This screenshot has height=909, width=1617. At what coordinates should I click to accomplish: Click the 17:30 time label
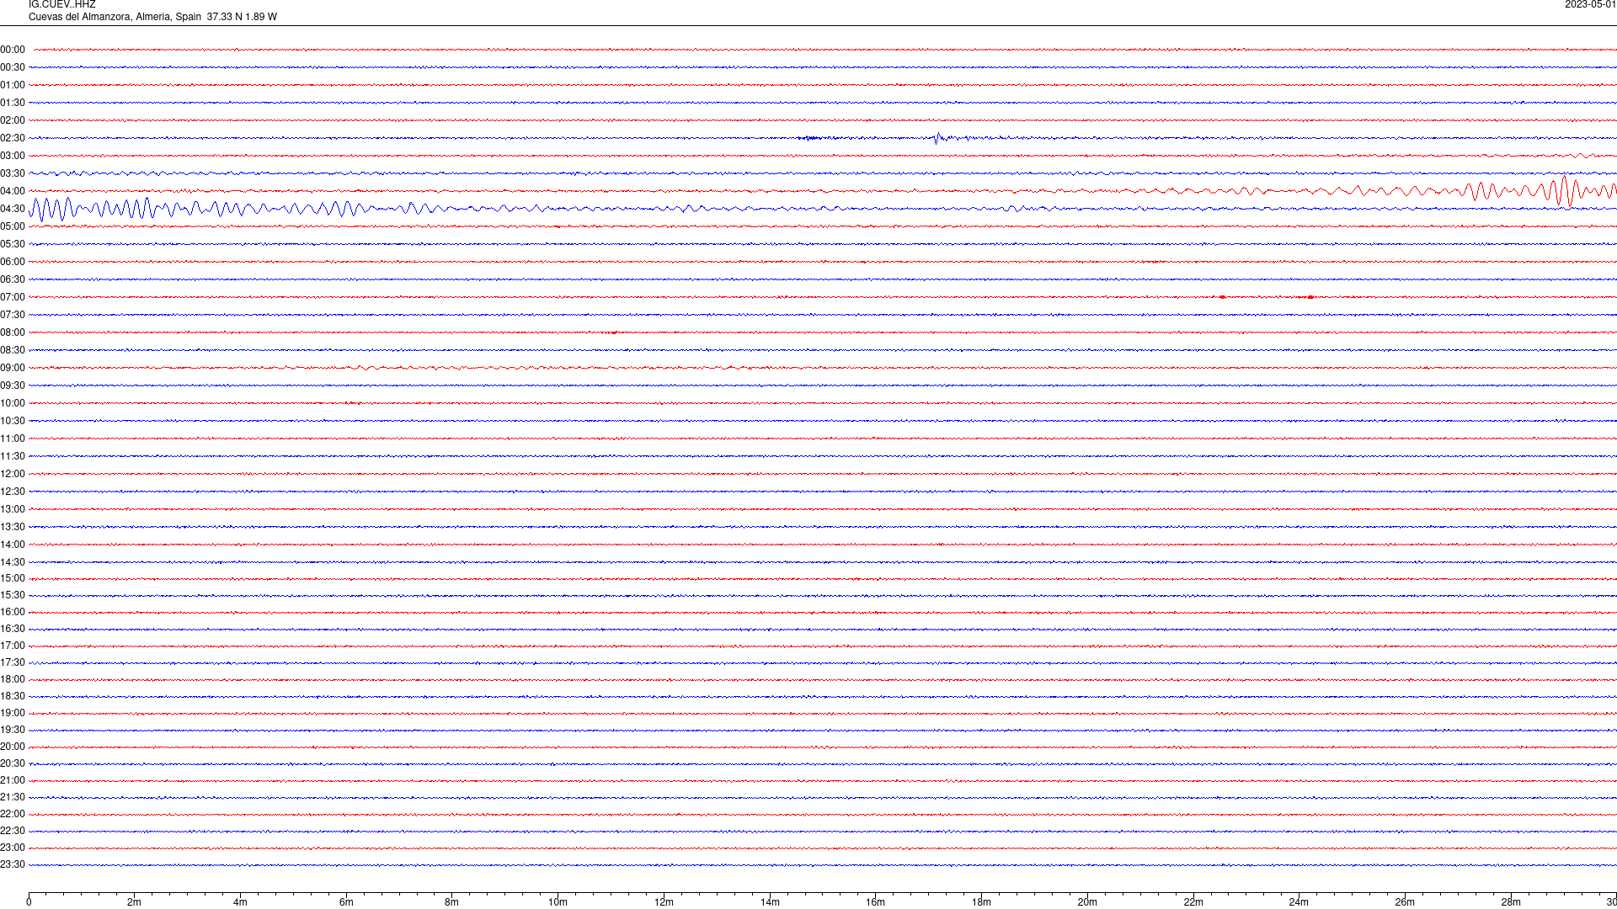(x=13, y=662)
